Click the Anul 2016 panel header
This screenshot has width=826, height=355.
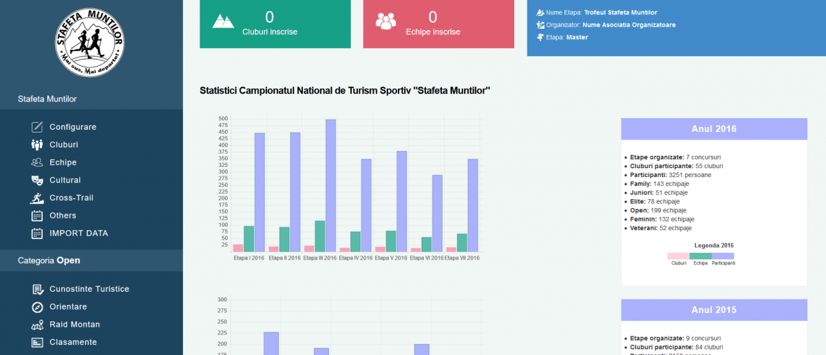[x=714, y=129]
